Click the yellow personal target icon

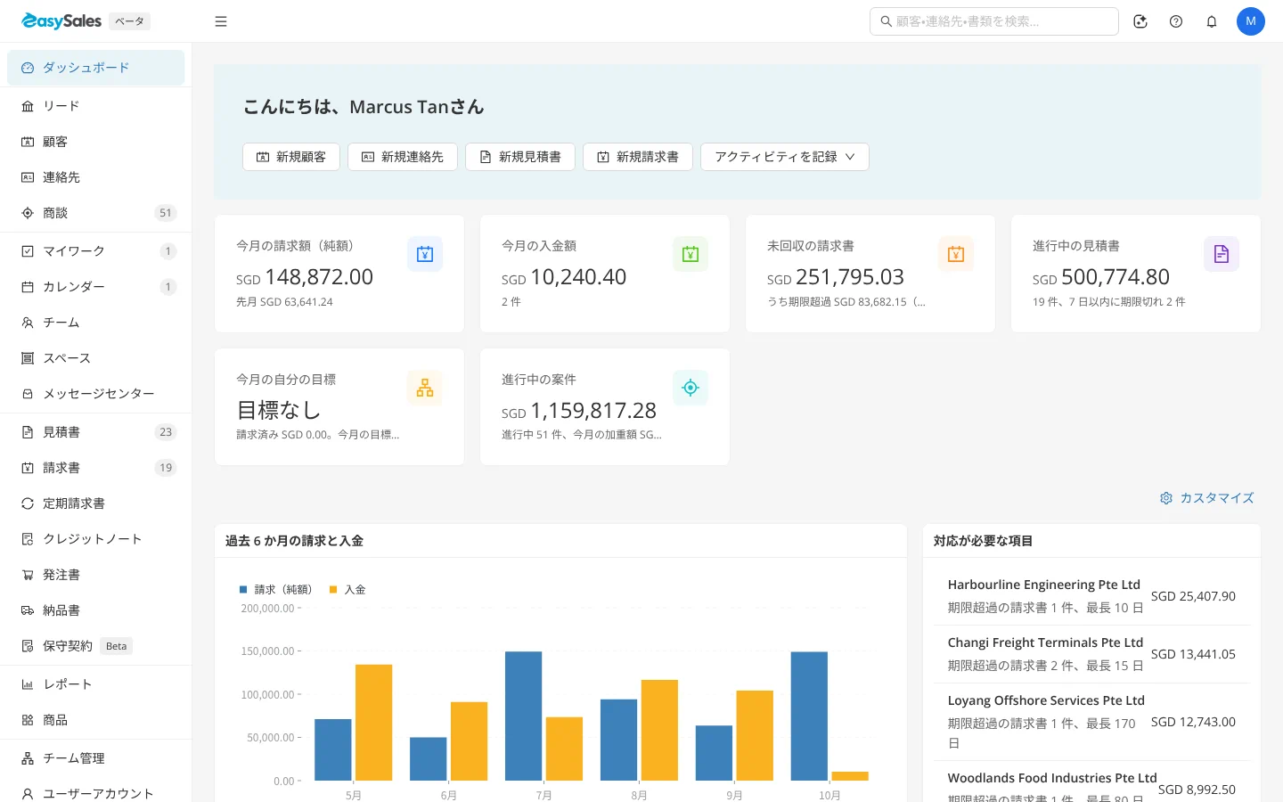point(425,388)
